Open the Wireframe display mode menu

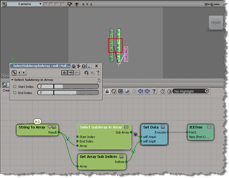212,4
